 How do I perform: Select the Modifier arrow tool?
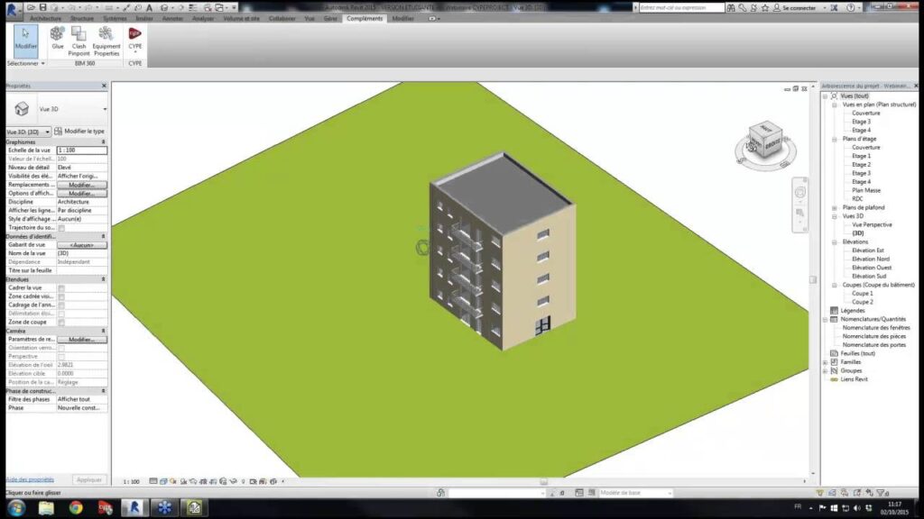pos(25,39)
